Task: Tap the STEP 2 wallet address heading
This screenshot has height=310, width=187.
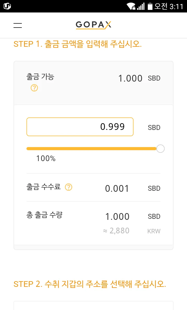Action: [x=90, y=284]
